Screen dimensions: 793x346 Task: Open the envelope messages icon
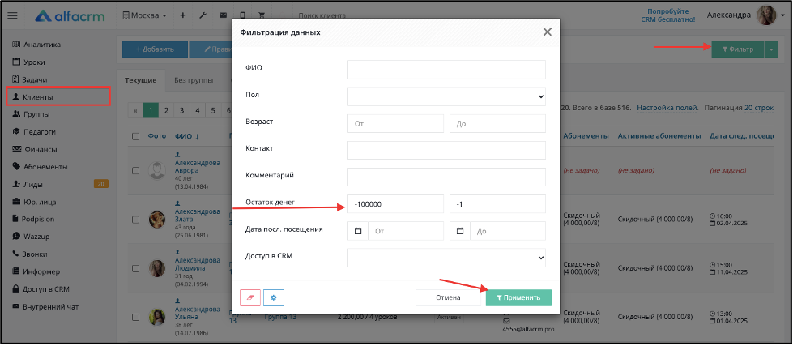coord(223,15)
